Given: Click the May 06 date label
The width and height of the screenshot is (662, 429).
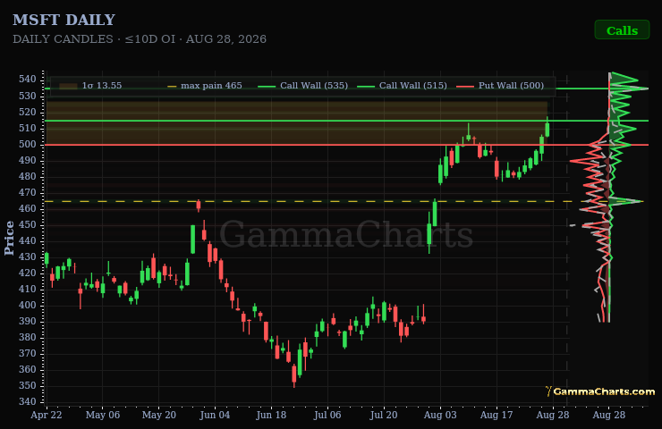Looking at the screenshot, I should [103, 415].
